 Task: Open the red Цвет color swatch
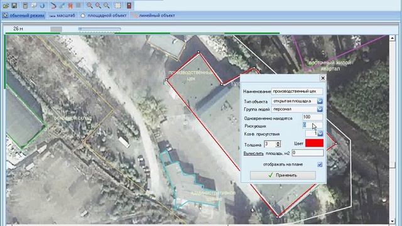coord(314,143)
